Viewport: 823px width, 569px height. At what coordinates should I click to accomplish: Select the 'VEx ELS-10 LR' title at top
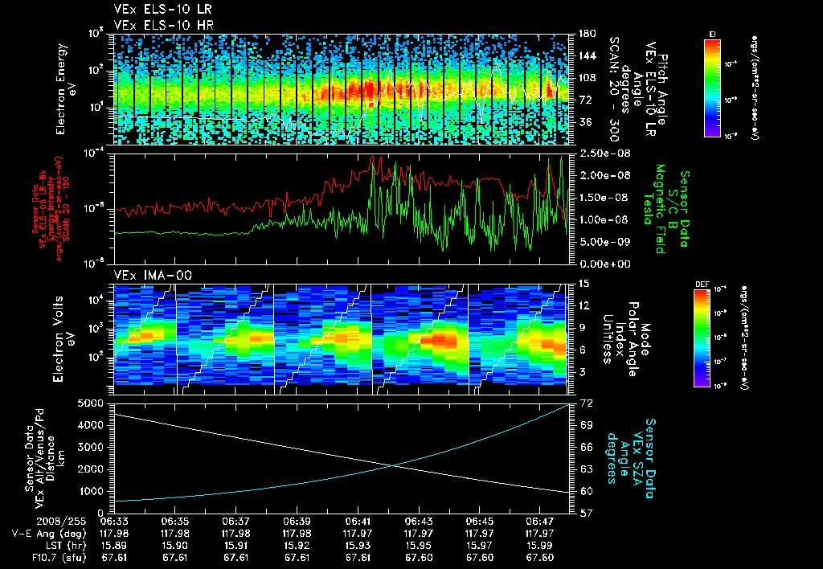[x=162, y=9]
